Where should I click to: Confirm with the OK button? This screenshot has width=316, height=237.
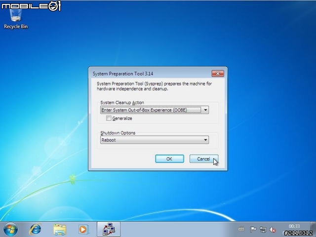(169, 159)
